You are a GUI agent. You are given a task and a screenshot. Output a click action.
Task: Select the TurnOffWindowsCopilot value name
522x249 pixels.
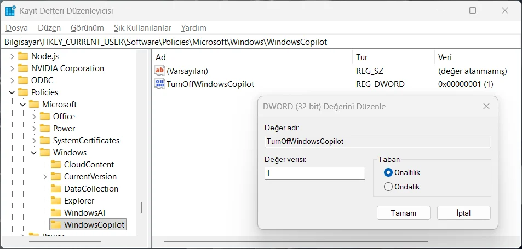[x=210, y=84]
